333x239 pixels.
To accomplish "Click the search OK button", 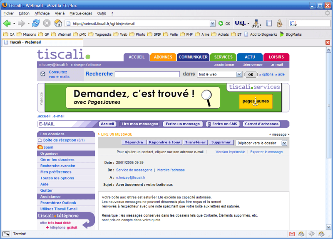I will [251, 75].
